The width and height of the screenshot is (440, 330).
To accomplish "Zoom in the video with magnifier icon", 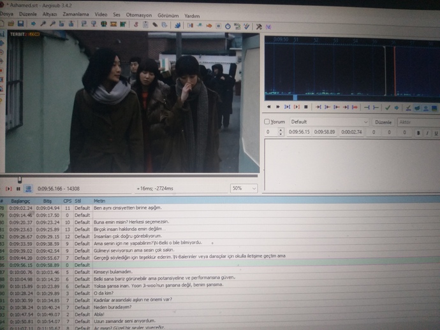I will [43, 24].
